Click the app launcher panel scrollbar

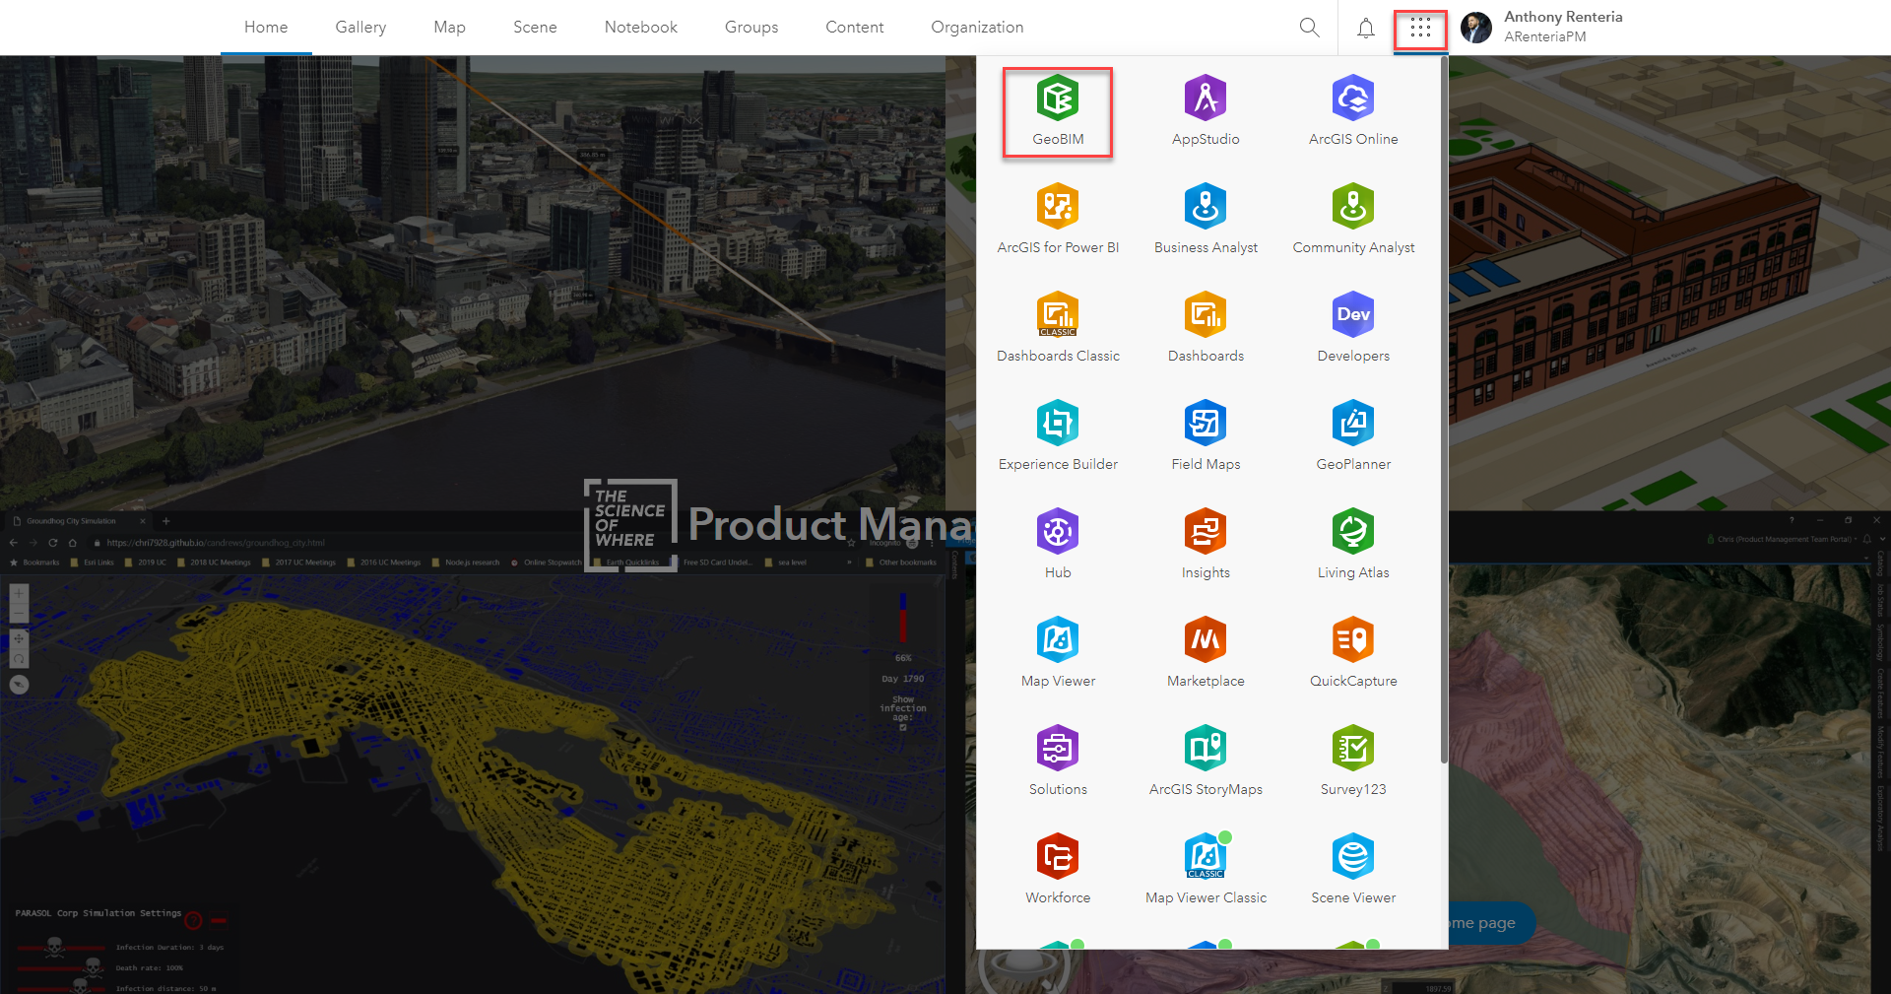click(1441, 394)
